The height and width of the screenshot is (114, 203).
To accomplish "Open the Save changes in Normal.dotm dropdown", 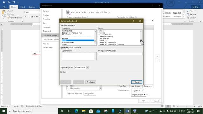I will click(x=88, y=67).
